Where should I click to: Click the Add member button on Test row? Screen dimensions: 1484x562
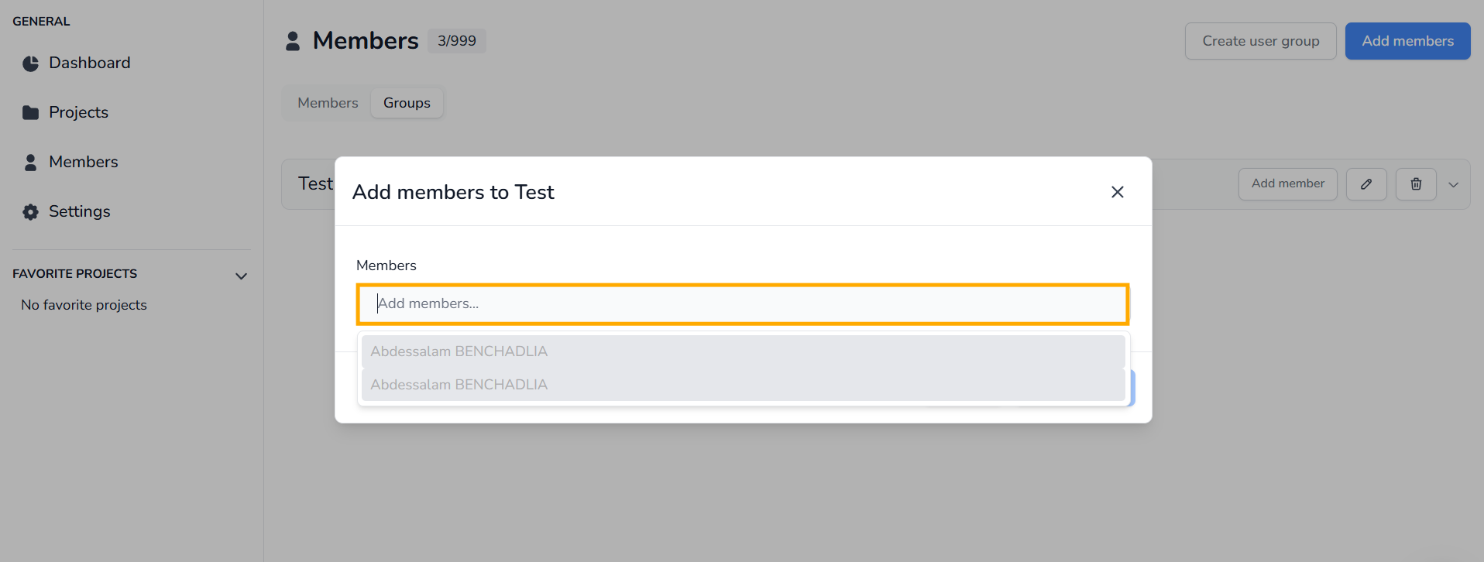click(1287, 183)
